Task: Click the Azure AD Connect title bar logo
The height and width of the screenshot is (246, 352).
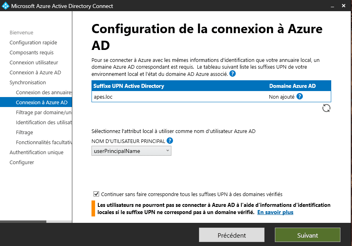Action: pyautogui.click(x=6, y=6)
